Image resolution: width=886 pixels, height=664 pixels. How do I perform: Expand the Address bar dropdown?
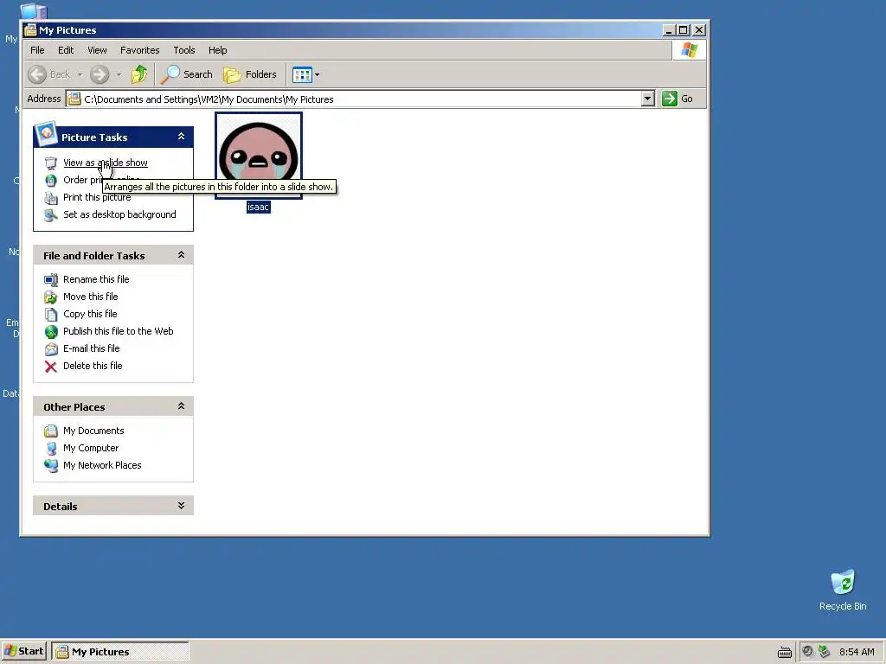pos(648,99)
